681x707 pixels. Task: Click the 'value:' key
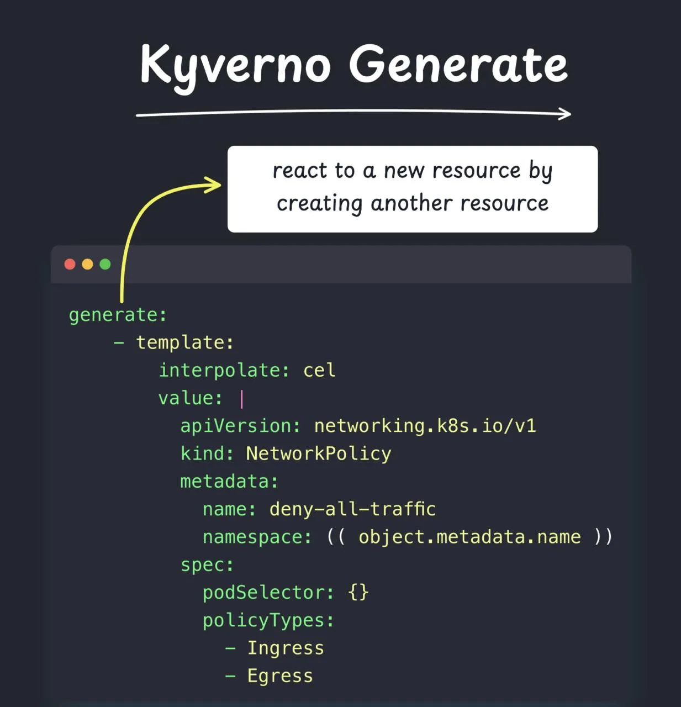click(191, 398)
